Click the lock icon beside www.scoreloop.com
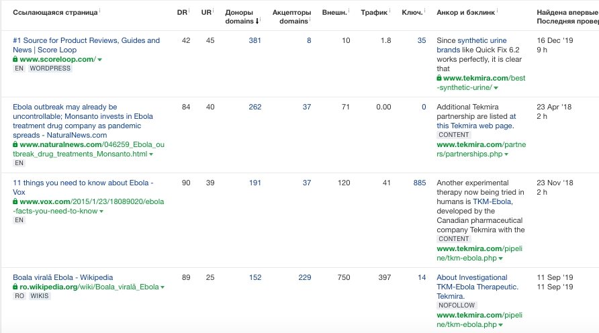The width and height of the screenshot is (599, 333). tap(15, 59)
